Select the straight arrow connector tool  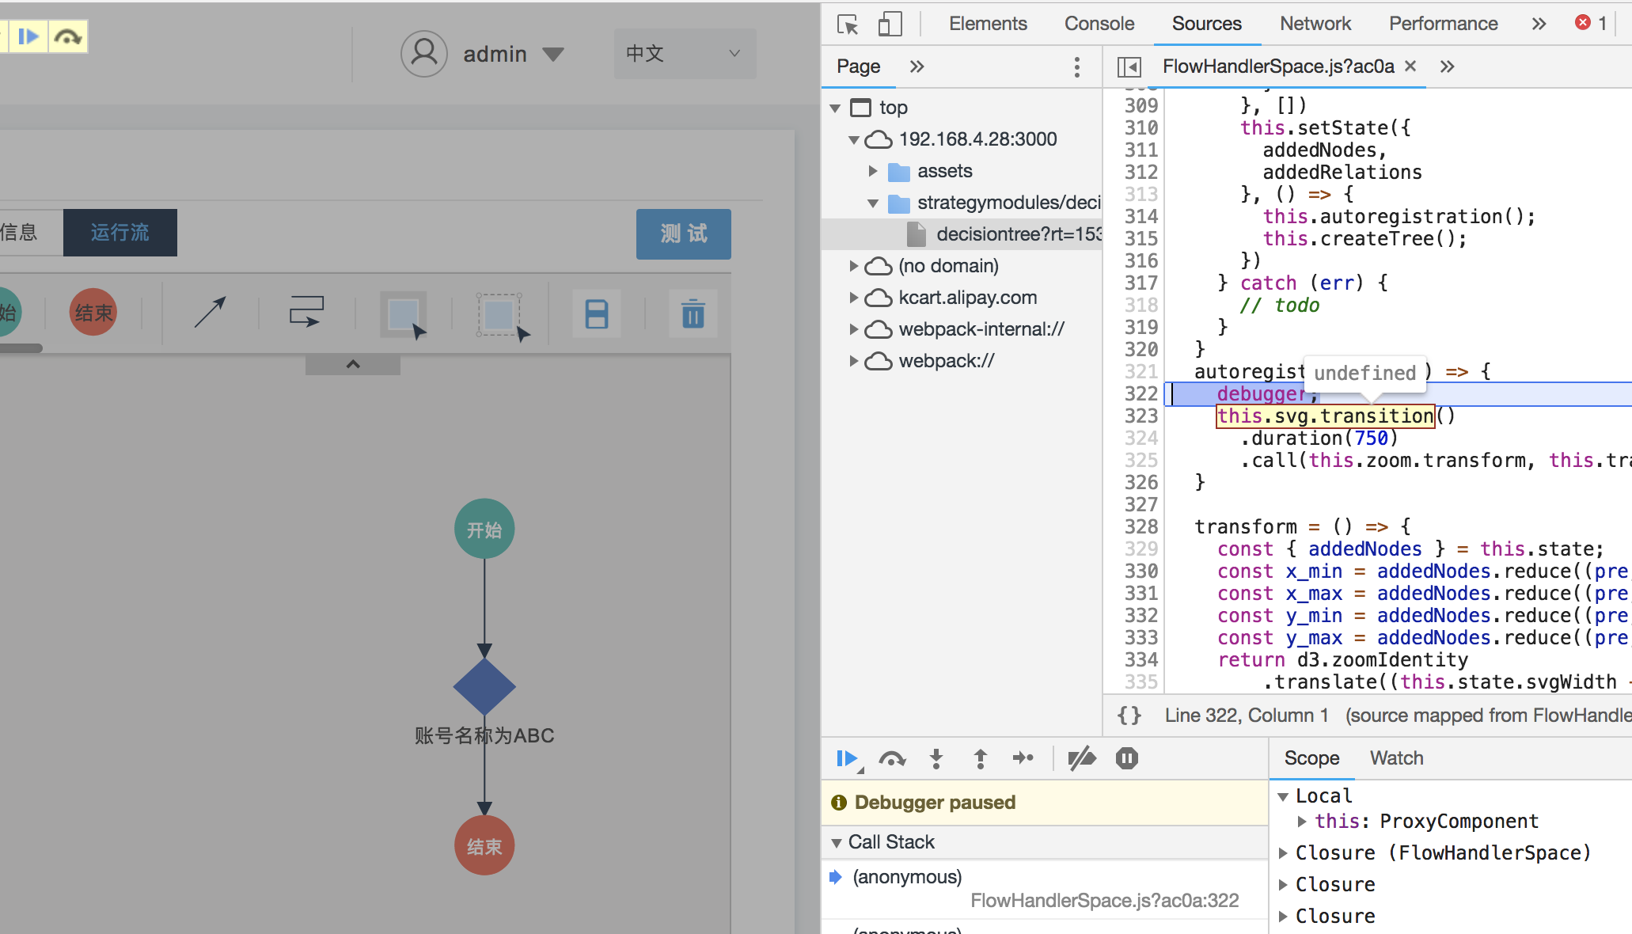tap(211, 312)
